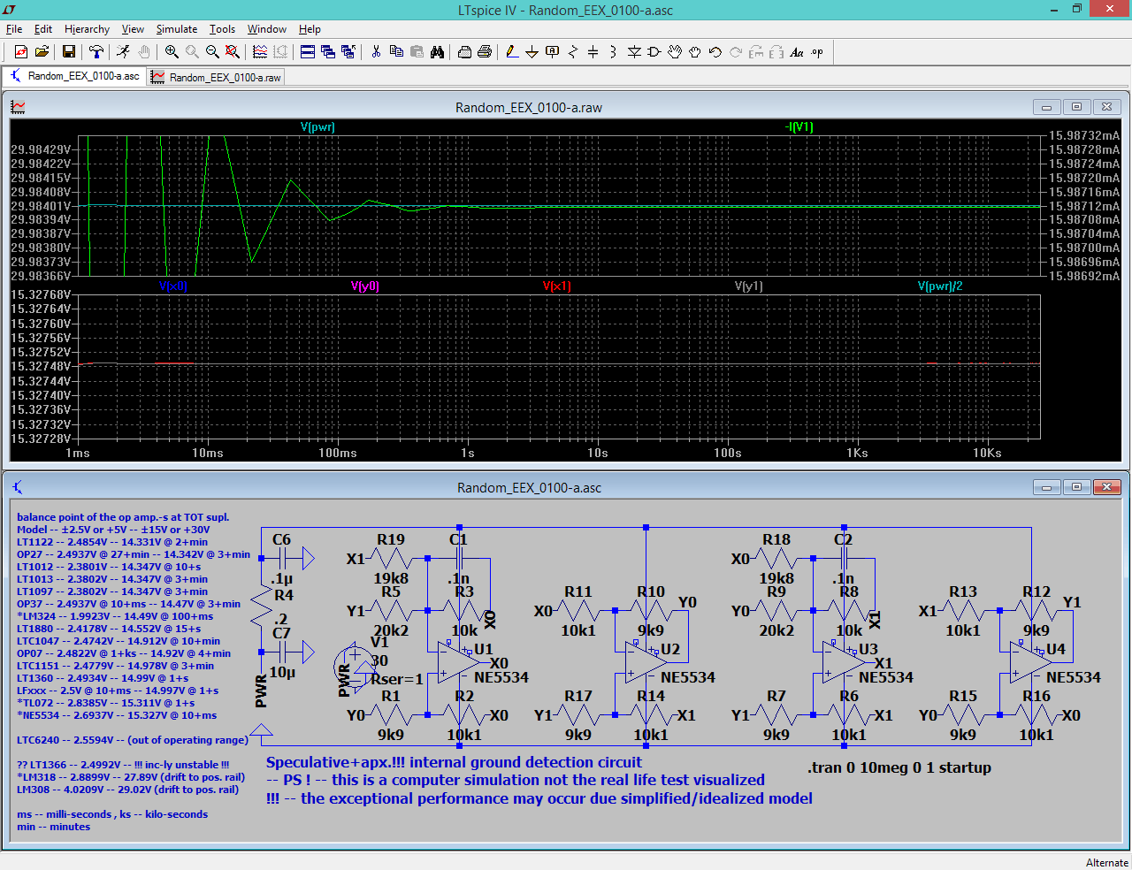This screenshot has height=870, width=1132.
Task: Open a file with the folder icon
Action: 42,52
